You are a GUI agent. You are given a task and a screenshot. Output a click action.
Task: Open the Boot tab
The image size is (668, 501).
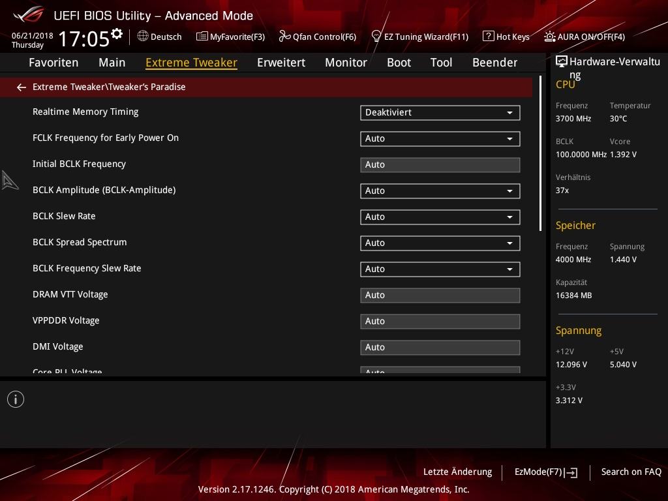click(x=399, y=63)
